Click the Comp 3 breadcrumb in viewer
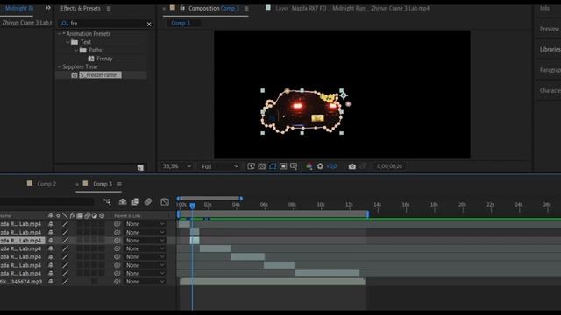561x315 pixels. tap(181, 24)
